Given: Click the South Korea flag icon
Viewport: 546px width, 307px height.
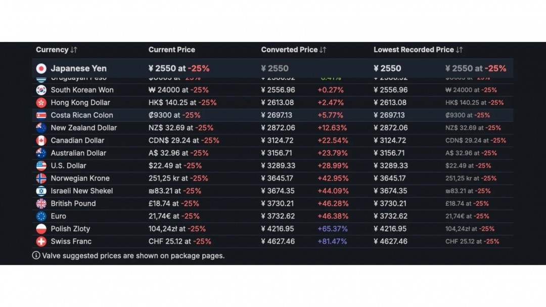Looking at the screenshot, I should 41,90.
